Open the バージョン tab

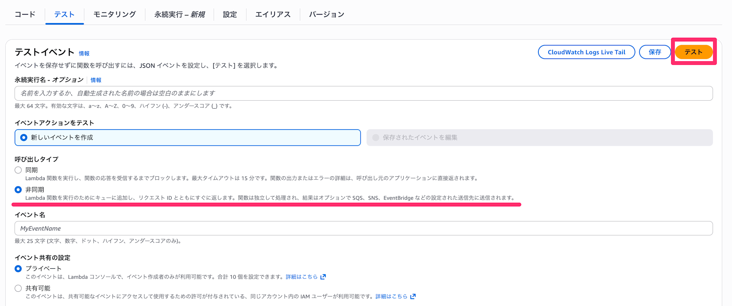326,14
